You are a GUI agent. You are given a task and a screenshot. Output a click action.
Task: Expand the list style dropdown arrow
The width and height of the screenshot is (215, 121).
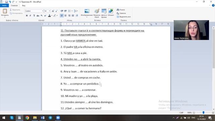[72, 11]
